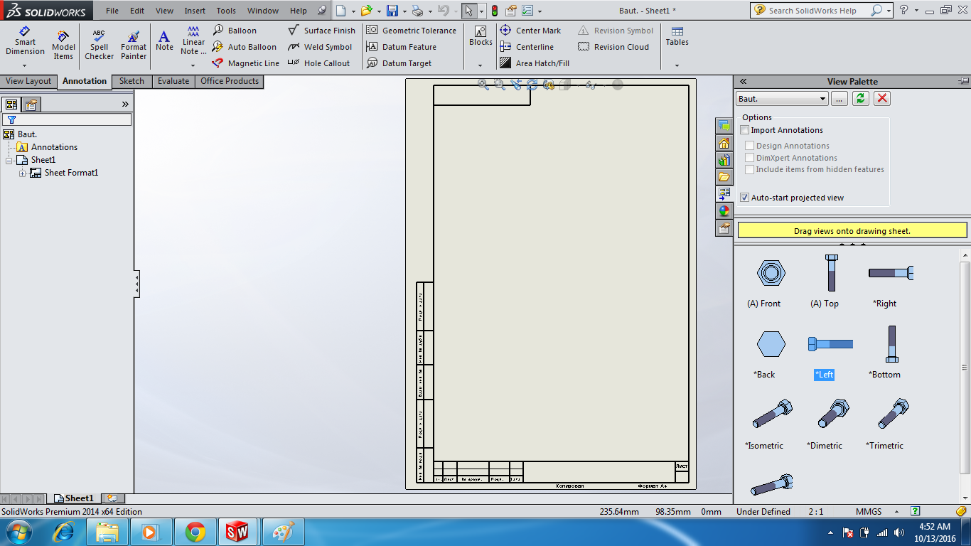The width and height of the screenshot is (971, 546).
Task: Insert a Center Mark
Action: pos(530,31)
